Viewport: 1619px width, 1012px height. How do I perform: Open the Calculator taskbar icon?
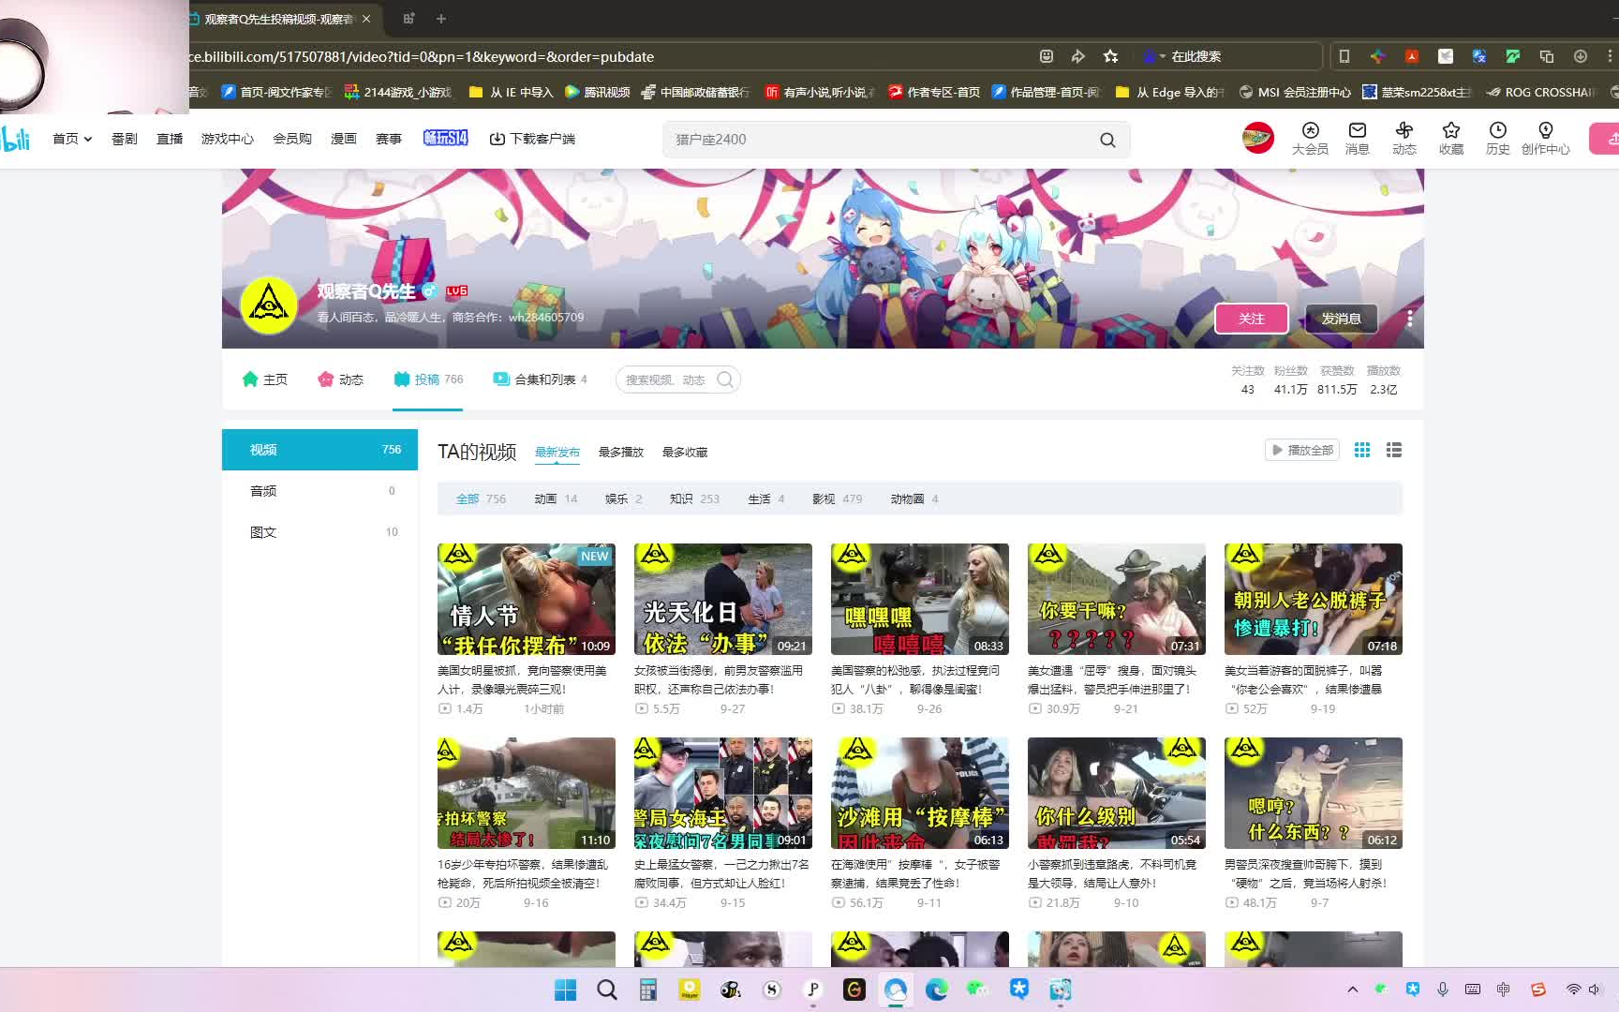point(648,990)
